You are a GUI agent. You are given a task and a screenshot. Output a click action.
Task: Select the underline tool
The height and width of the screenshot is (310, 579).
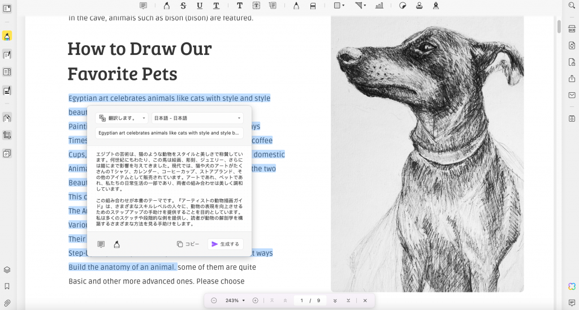point(200,6)
